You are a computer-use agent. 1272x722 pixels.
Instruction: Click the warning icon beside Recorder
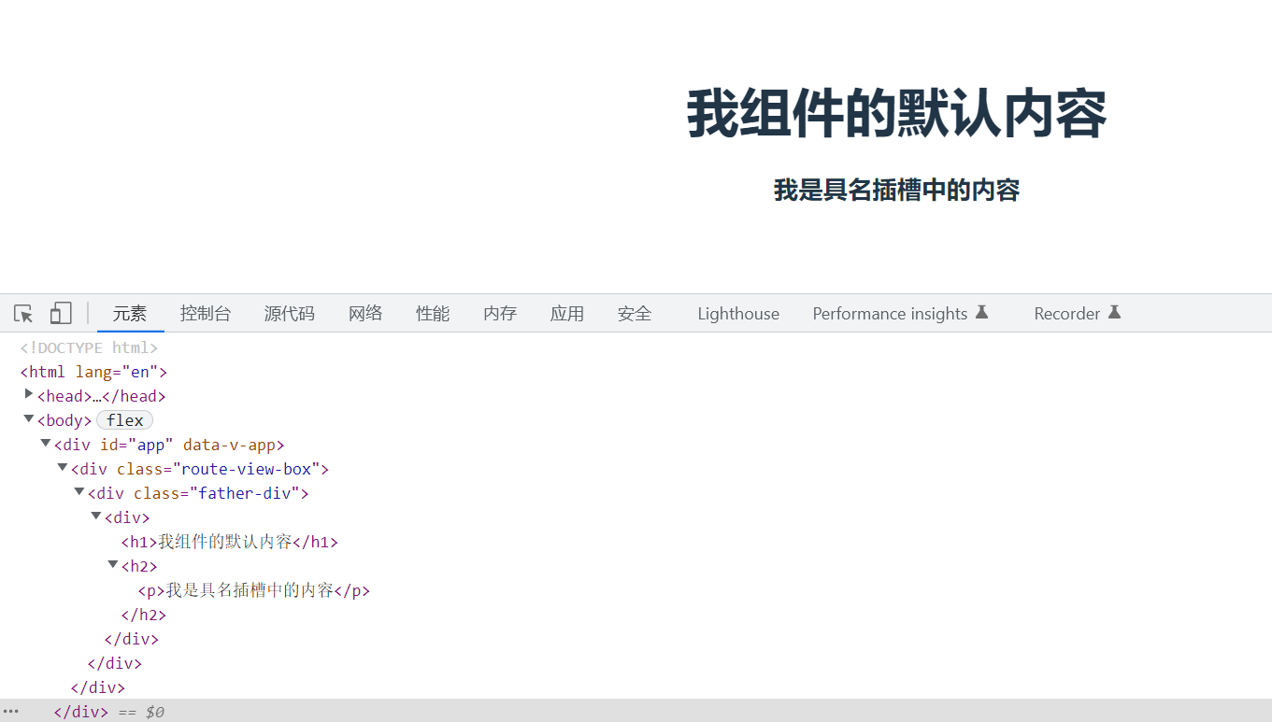coord(1114,312)
